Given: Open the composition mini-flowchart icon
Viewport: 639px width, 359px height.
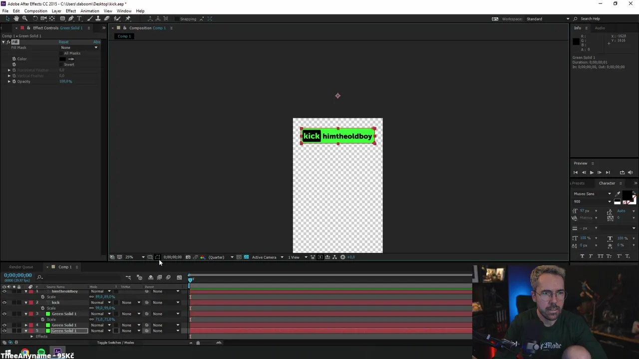Looking at the screenshot, I should click(128, 277).
